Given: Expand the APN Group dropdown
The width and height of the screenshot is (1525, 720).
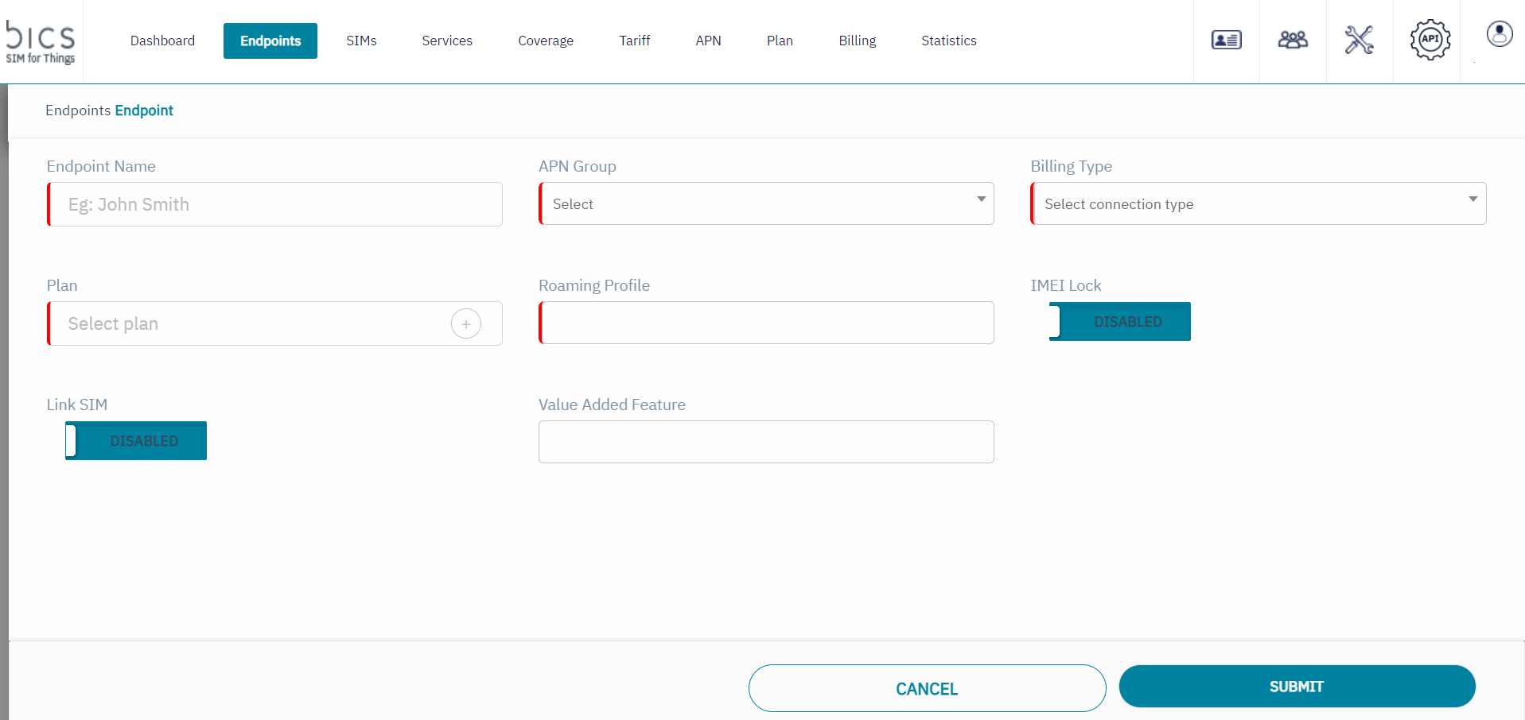Looking at the screenshot, I should 766,204.
